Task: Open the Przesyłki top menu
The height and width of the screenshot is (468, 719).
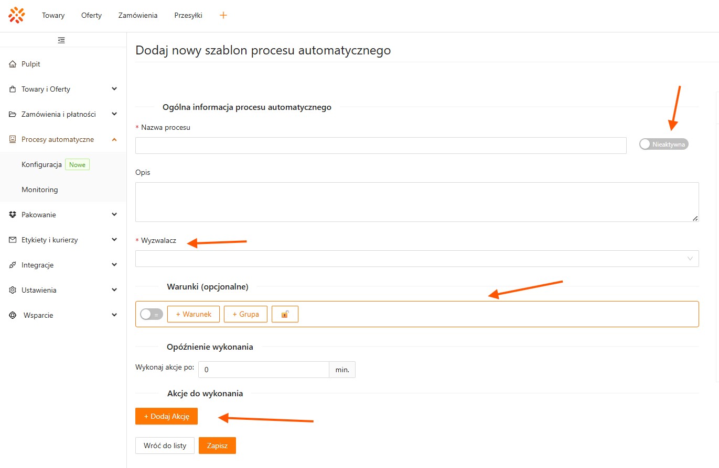Action: 188,15
